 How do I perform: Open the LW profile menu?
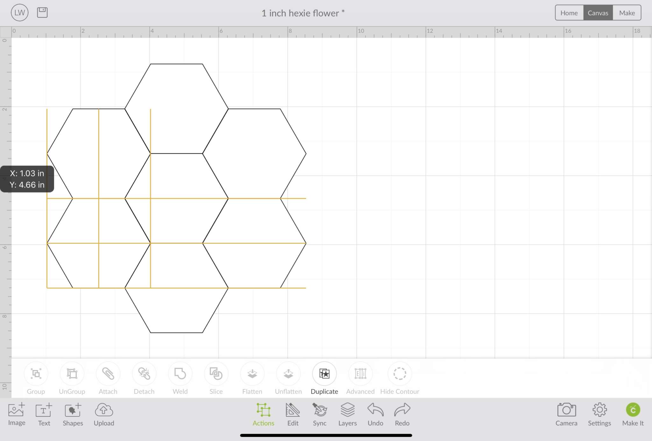click(x=20, y=12)
